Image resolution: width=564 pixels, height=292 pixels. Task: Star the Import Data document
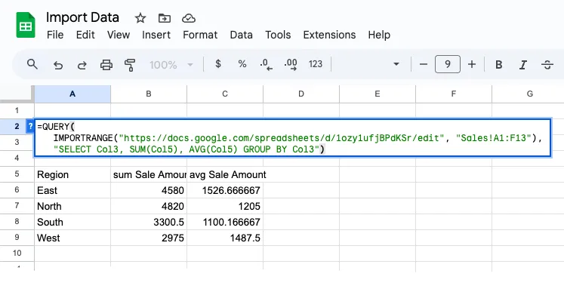[140, 18]
